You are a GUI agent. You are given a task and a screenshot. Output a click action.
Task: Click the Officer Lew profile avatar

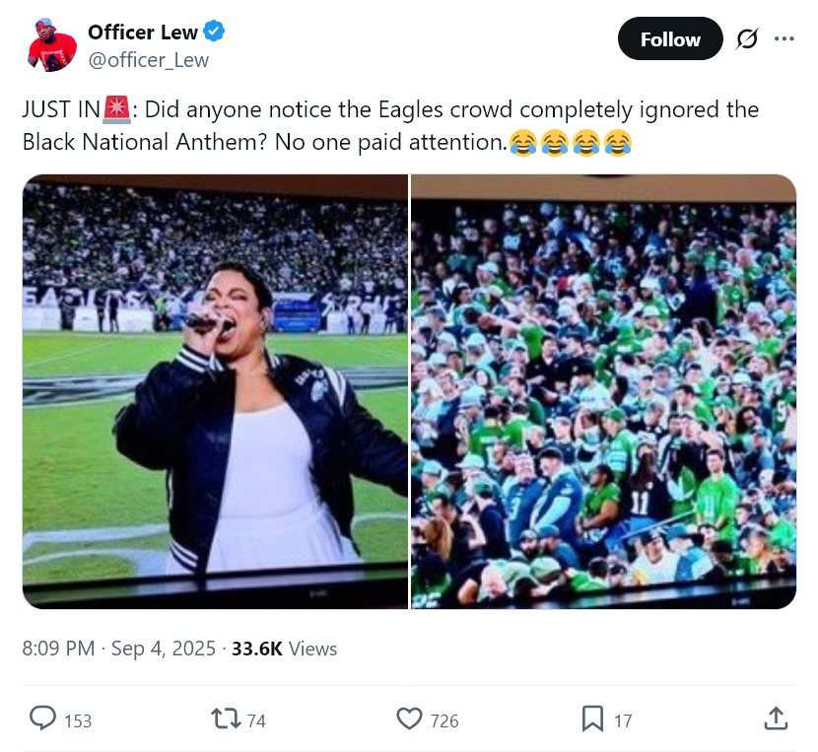(52, 44)
